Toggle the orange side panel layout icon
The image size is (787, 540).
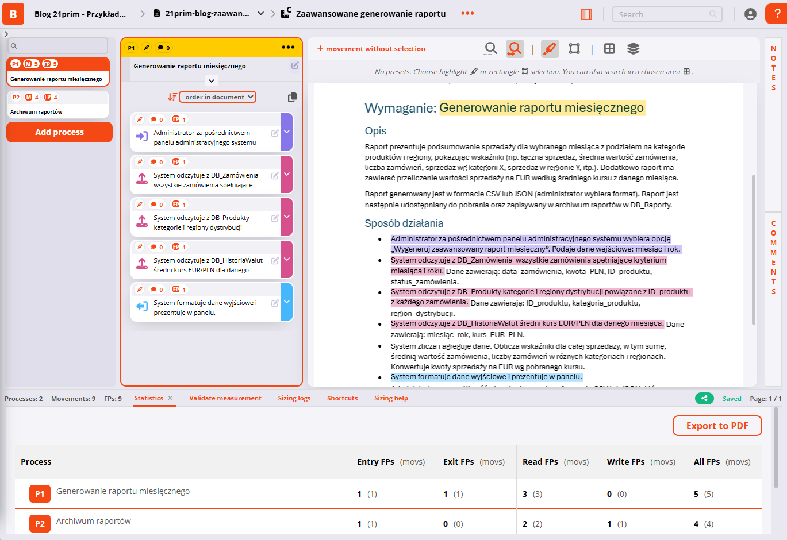[x=586, y=14]
